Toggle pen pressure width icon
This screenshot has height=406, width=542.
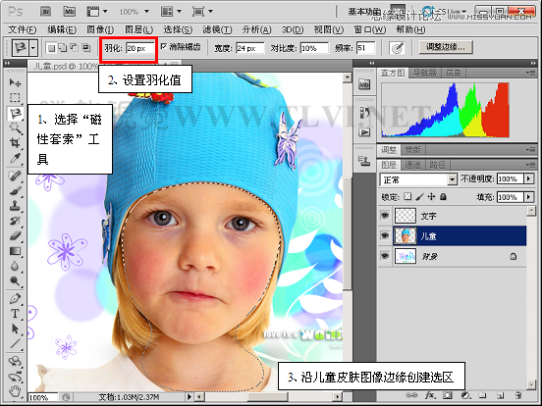(397, 47)
